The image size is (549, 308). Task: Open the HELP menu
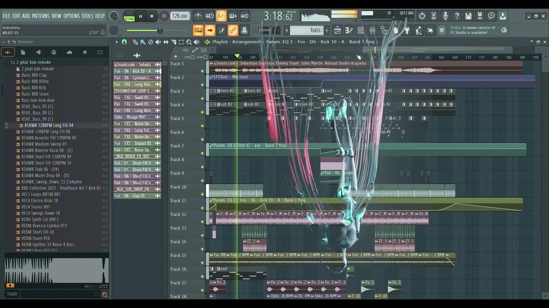tap(100, 16)
